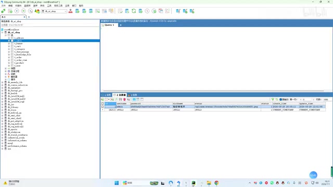
Task: Open the second menu bar item
Action: coord(10,6)
